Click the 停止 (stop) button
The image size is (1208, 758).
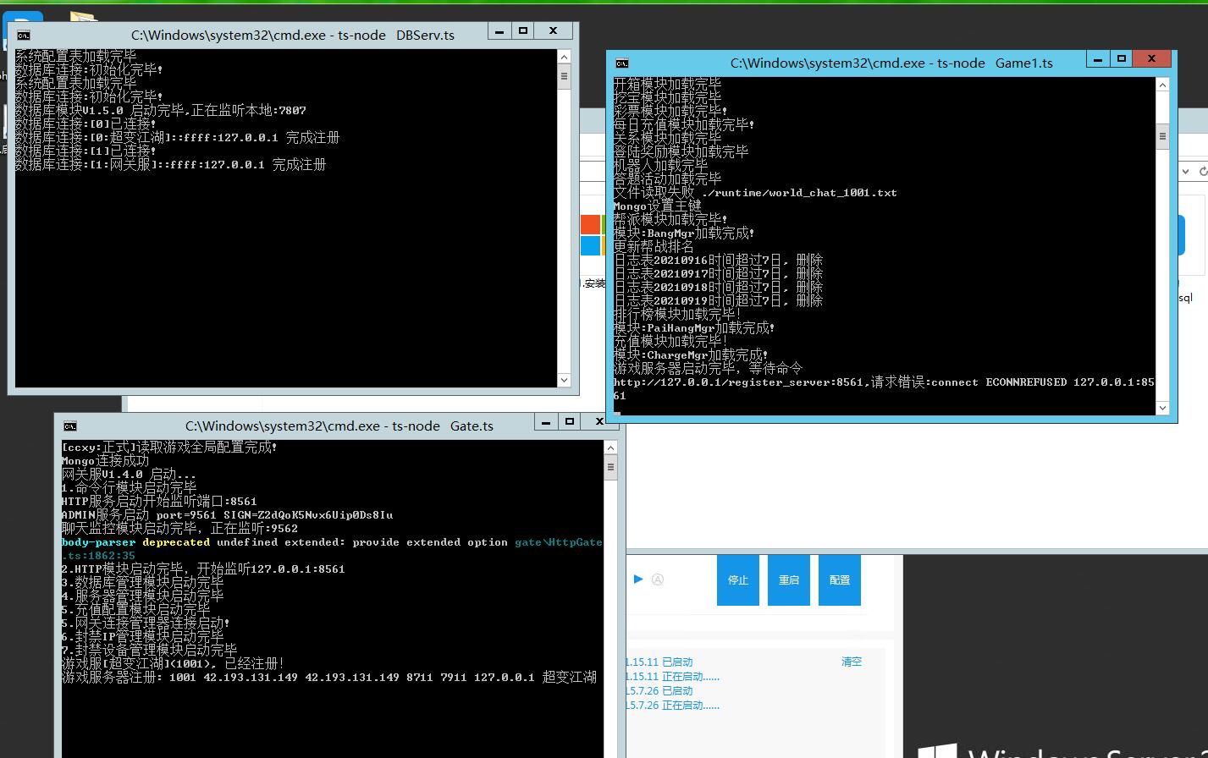737,580
